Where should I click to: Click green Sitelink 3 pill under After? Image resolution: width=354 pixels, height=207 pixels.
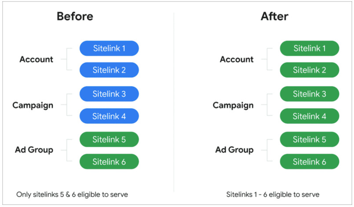point(310,94)
